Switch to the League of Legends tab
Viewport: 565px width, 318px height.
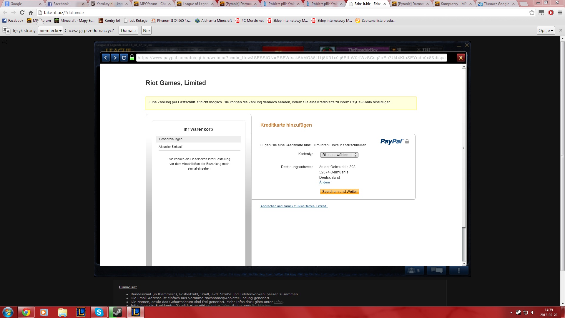[195, 4]
